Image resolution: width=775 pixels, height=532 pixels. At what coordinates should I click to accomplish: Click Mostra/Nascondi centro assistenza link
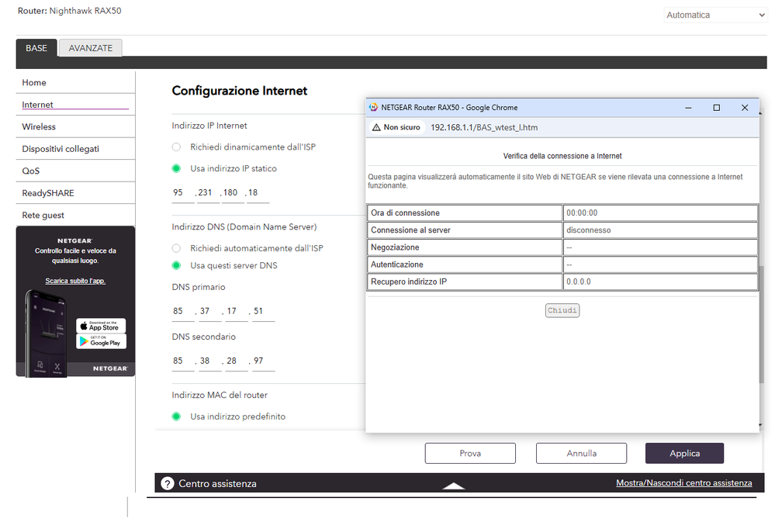click(684, 482)
